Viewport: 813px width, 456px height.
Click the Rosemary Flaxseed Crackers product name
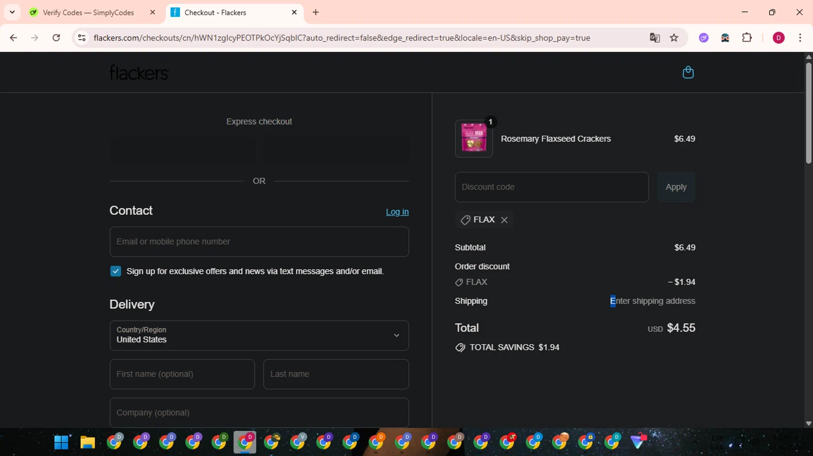coord(556,139)
